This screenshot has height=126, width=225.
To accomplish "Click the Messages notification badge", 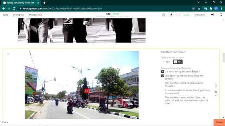I will point(41,15).
